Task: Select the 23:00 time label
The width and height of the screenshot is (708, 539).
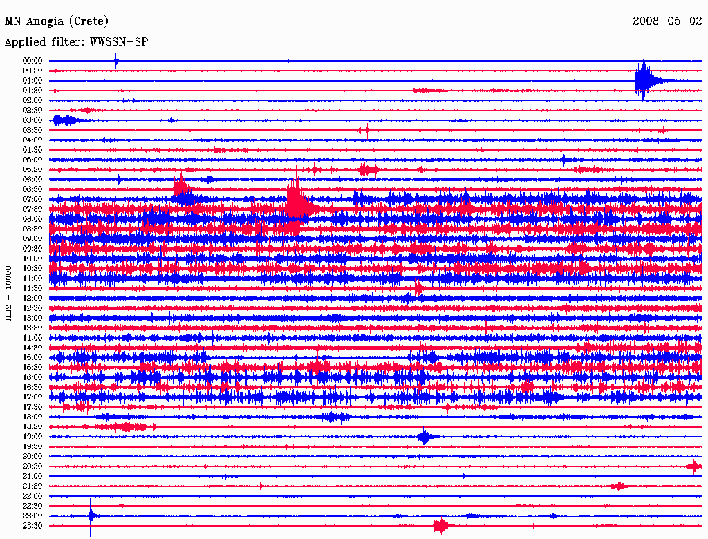Action: (32, 516)
